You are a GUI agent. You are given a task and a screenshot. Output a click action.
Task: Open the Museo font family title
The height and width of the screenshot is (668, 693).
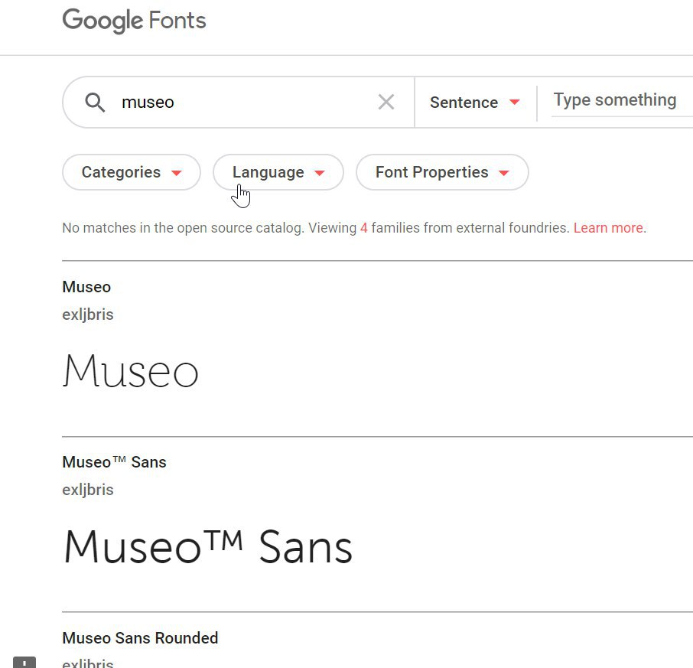click(x=86, y=287)
